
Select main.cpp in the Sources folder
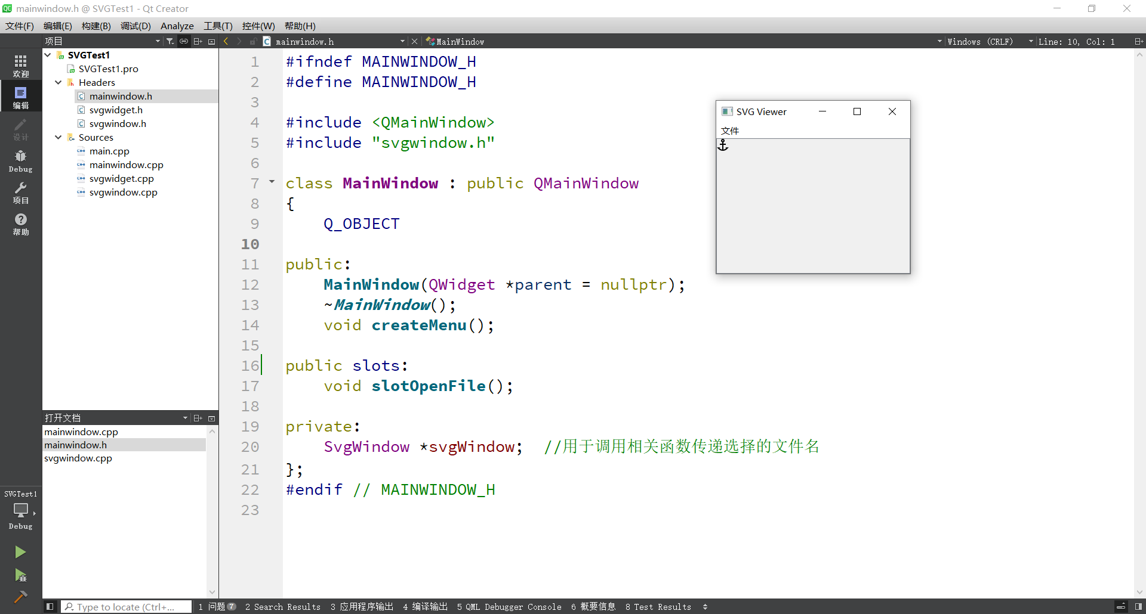[109, 151]
